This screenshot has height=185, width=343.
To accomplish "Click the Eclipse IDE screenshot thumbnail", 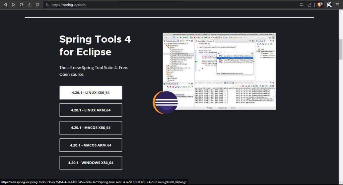I will pyautogui.click(x=219, y=71).
